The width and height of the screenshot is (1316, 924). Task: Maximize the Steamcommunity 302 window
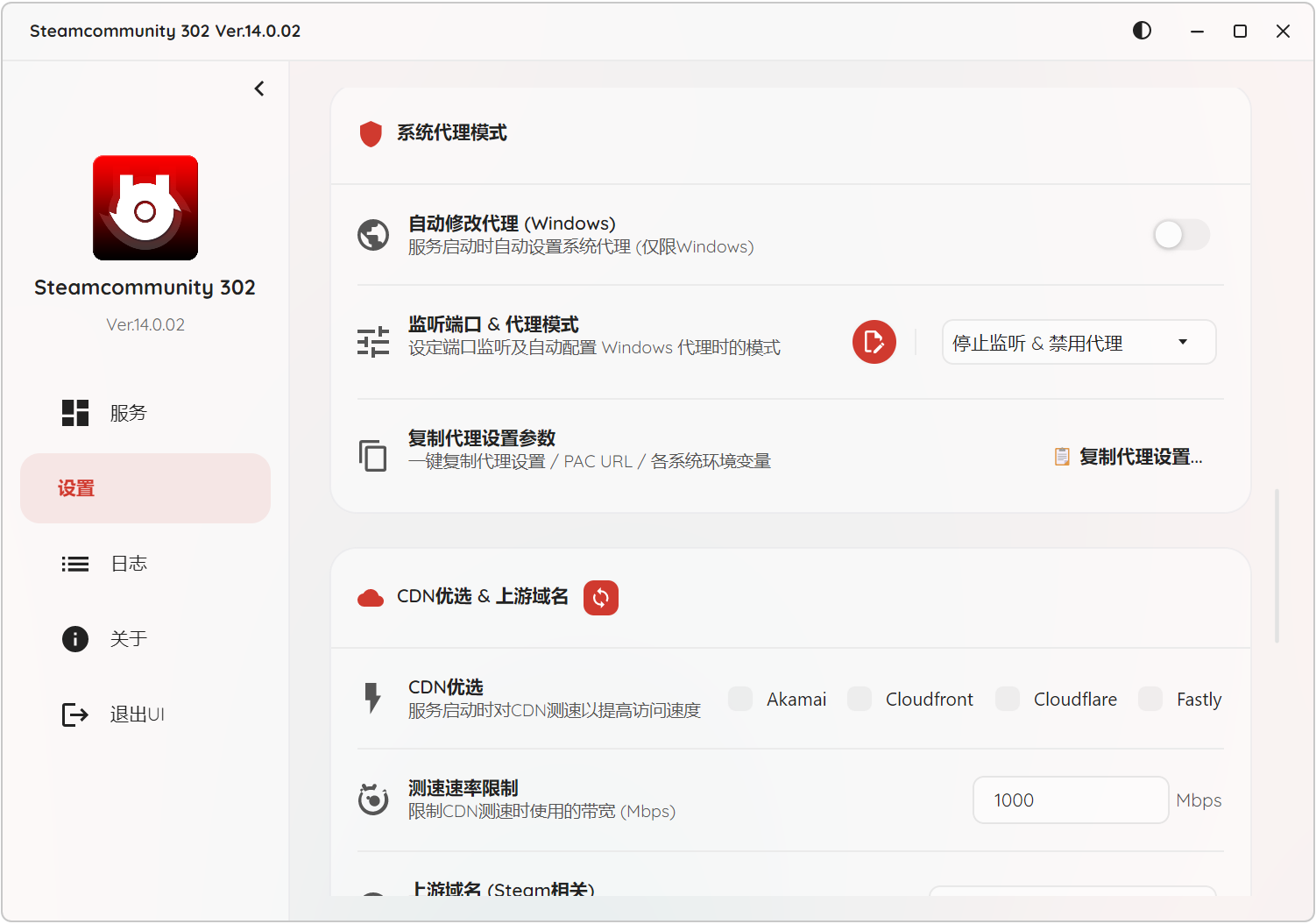(x=1240, y=31)
